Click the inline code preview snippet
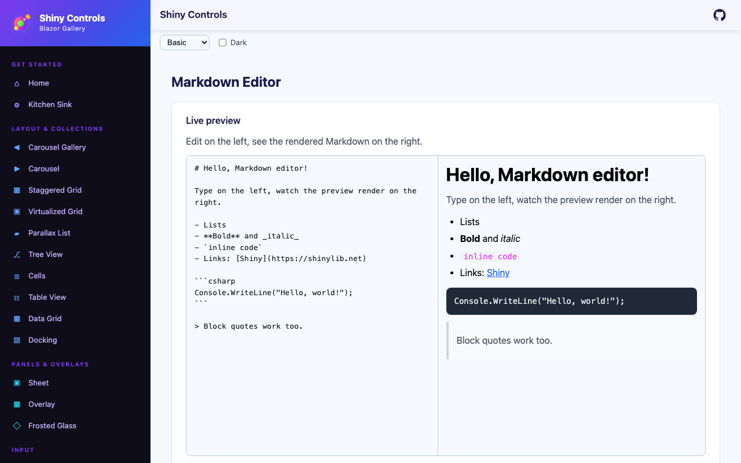The image size is (741, 463). 490,256
